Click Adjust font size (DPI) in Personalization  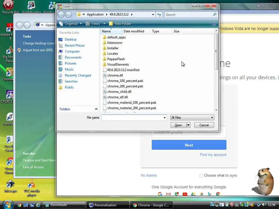pyautogui.click(x=38, y=50)
